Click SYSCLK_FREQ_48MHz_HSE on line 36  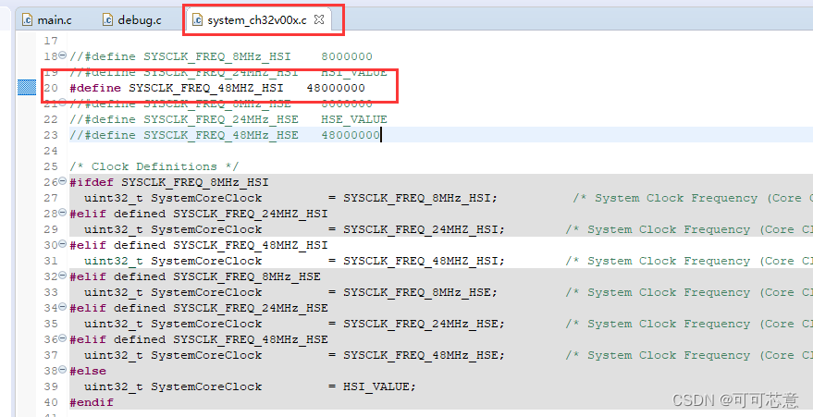coord(251,340)
